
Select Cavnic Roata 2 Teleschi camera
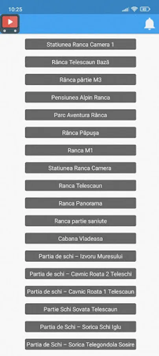80,274
